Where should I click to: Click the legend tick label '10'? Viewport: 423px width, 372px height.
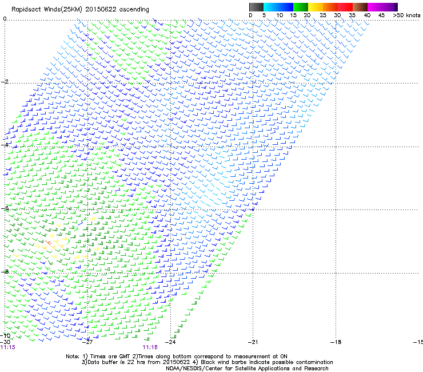pyautogui.click(x=280, y=15)
